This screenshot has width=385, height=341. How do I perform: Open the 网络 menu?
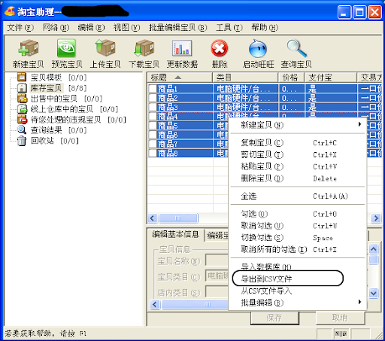(x=56, y=27)
